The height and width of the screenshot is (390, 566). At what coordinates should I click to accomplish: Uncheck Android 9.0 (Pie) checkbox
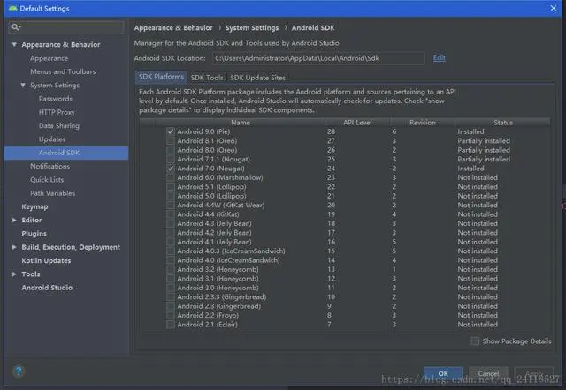(x=171, y=131)
